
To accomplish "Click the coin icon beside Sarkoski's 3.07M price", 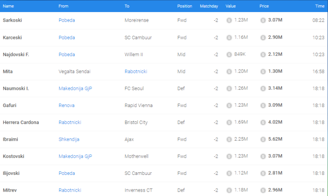I will point(263,20).
